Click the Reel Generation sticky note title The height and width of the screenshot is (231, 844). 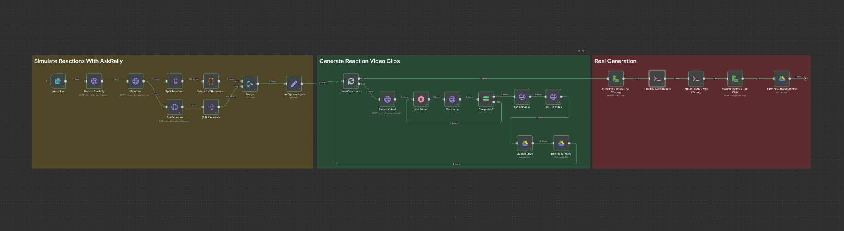[615, 61]
